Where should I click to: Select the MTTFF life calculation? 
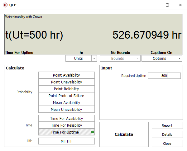point(66,141)
